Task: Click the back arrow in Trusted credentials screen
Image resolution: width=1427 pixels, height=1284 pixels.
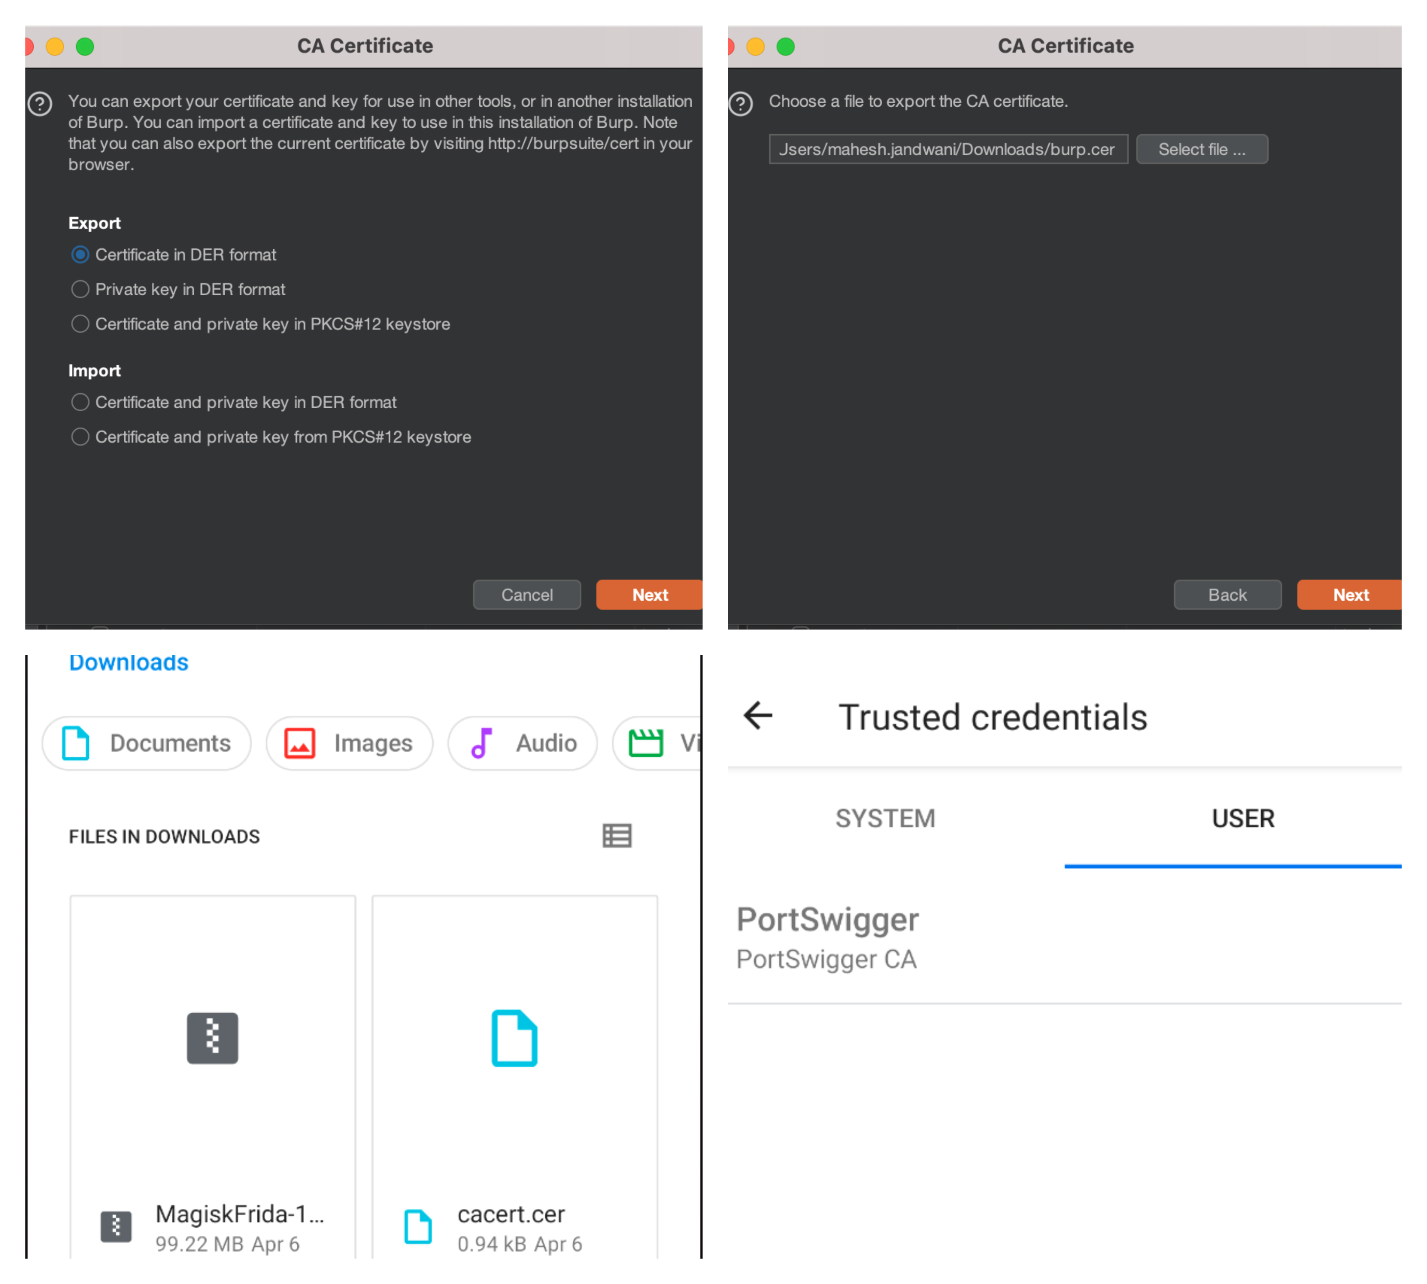Action: coord(757,716)
